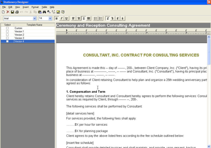Open Find using the binoculars icon
Image resolution: width=211 pixels, height=148 pixels.
[x=44, y=12]
